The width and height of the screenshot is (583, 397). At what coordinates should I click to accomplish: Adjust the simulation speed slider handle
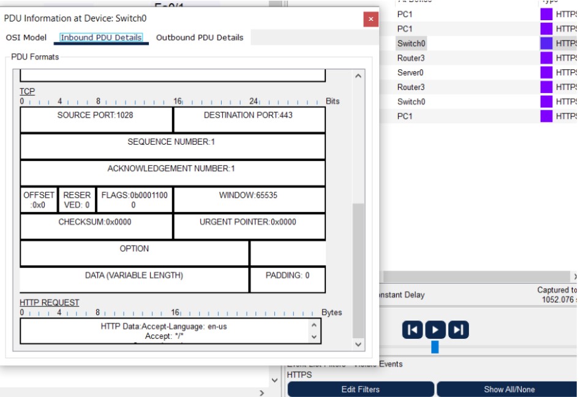coord(435,347)
